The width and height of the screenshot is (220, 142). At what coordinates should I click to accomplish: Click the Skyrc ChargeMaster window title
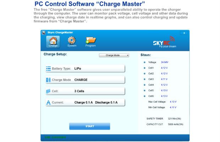(x=60, y=32)
